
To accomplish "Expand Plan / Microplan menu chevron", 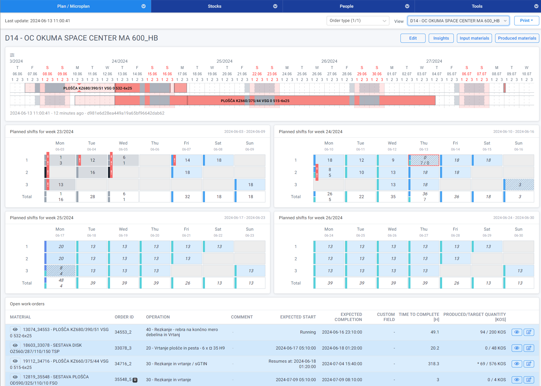I will coord(144,6).
